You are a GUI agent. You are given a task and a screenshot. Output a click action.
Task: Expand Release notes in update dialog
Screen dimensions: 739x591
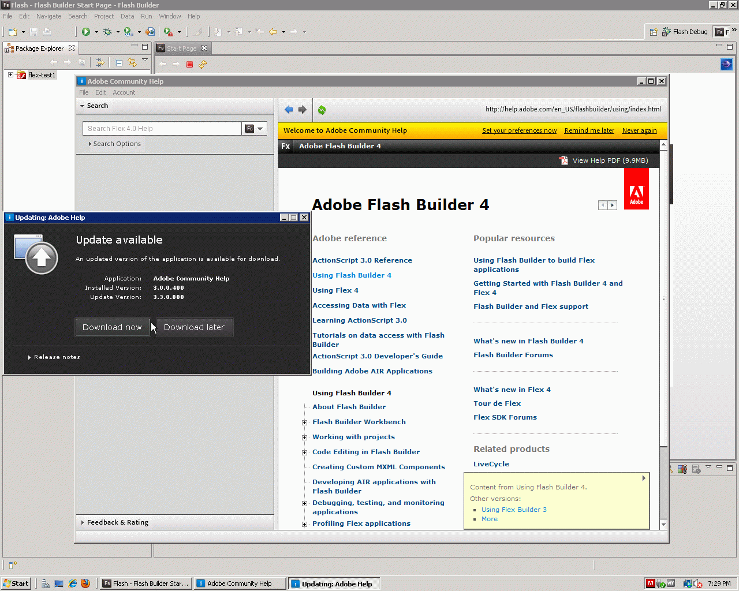click(x=54, y=357)
